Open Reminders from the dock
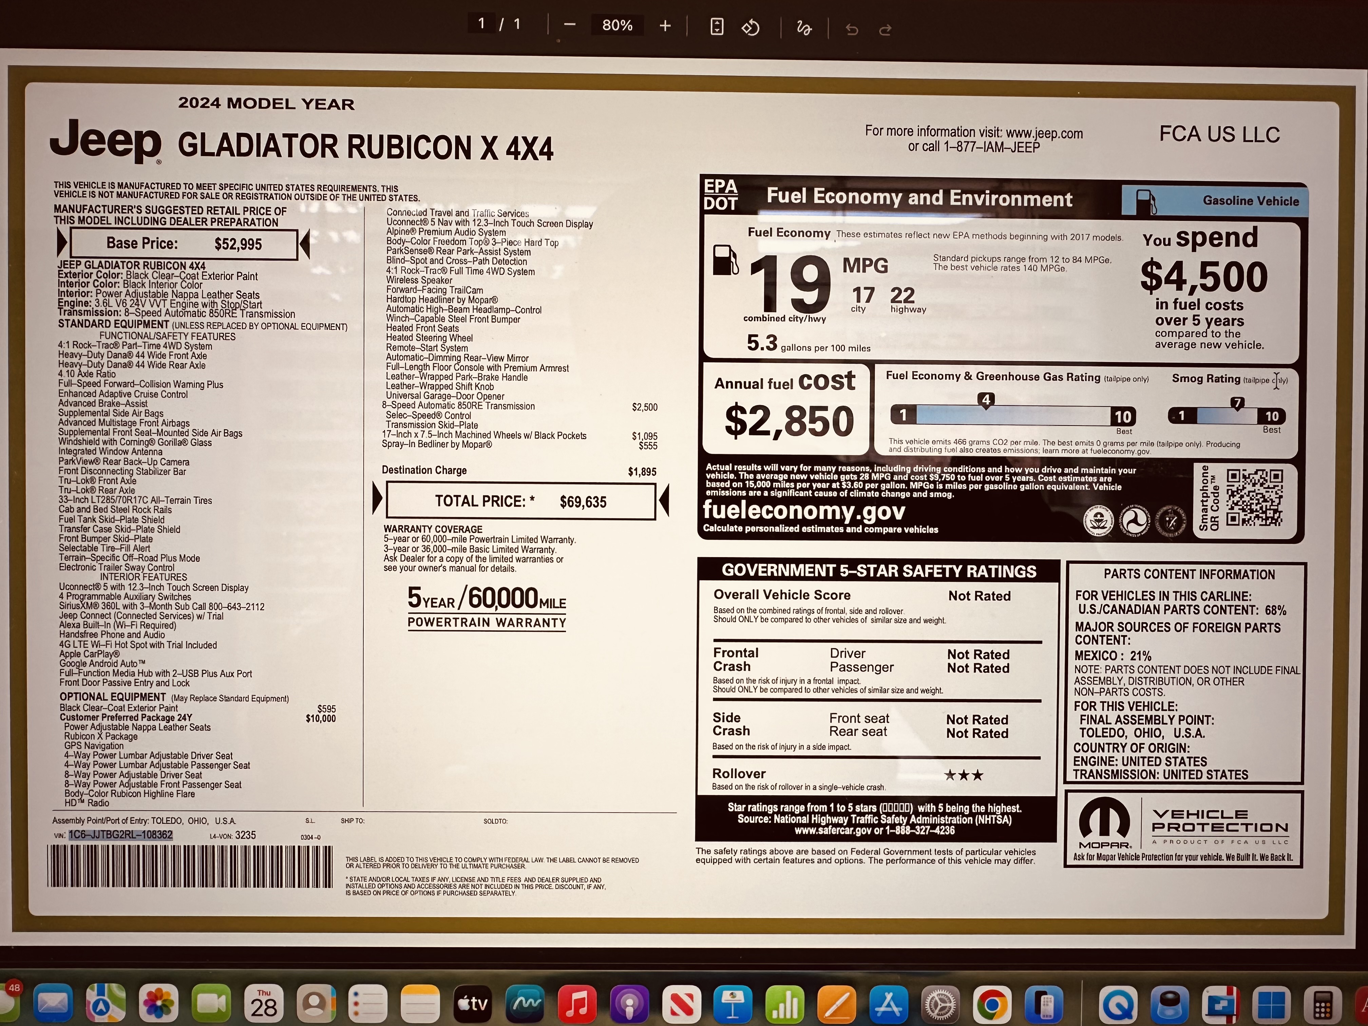Viewport: 1368px width, 1026px height. pyautogui.click(x=368, y=1003)
